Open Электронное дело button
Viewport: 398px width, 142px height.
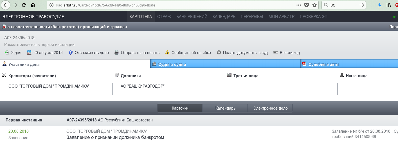click(x=270, y=108)
